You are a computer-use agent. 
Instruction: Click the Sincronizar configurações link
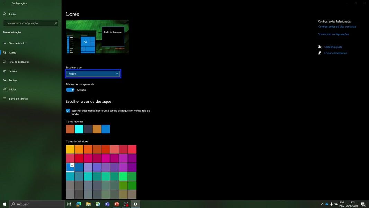(333, 34)
